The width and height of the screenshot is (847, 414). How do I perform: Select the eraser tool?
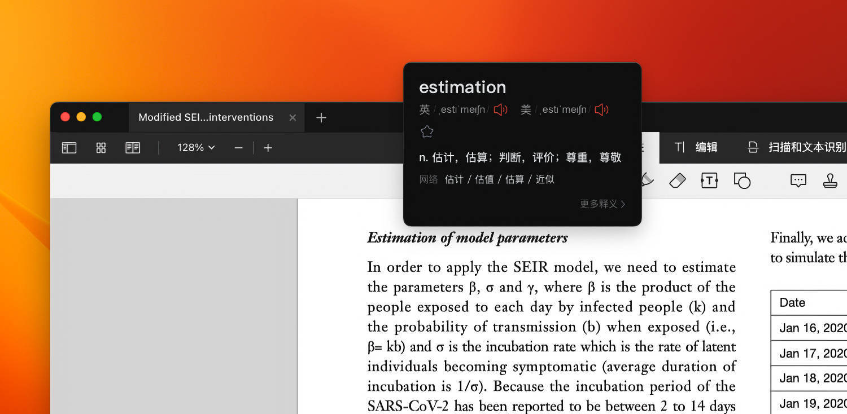click(x=677, y=180)
